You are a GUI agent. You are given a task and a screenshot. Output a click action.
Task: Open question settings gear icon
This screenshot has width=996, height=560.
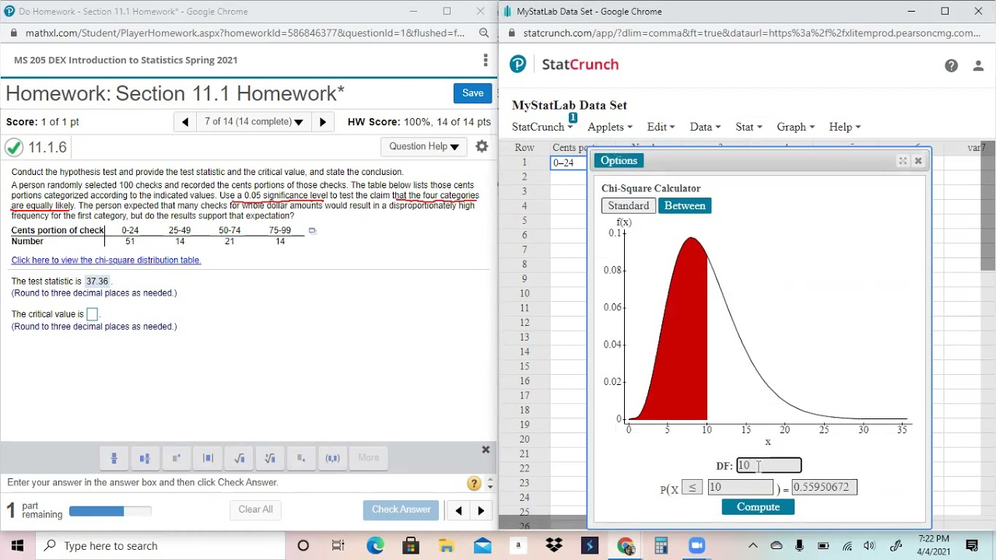[482, 146]
